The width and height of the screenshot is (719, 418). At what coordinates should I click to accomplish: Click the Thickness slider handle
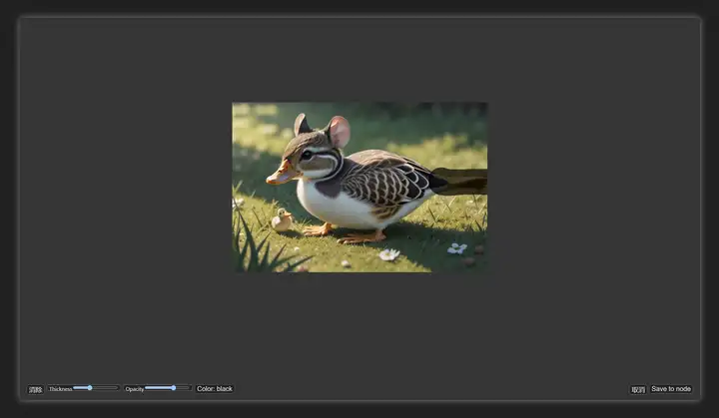click(90, 388)
